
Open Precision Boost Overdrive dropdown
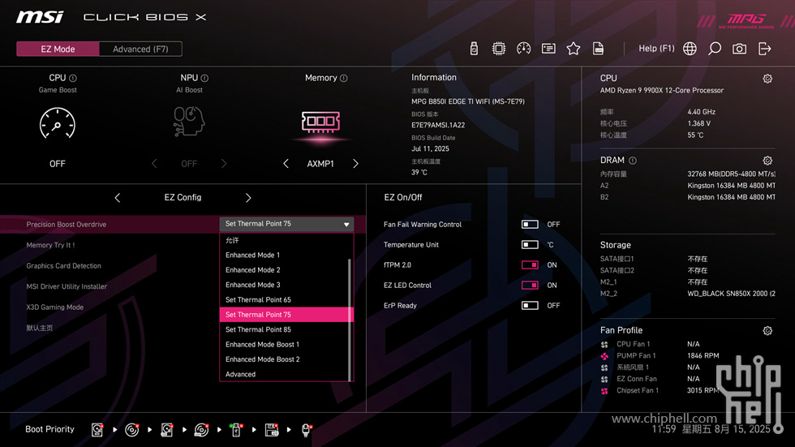[x=286, y=224]
